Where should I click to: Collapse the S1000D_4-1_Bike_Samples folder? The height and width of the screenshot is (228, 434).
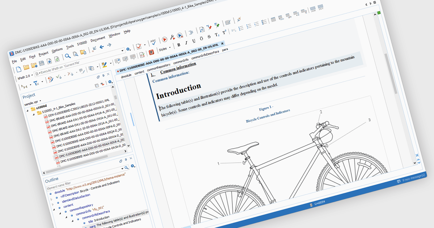pos(34,114)
